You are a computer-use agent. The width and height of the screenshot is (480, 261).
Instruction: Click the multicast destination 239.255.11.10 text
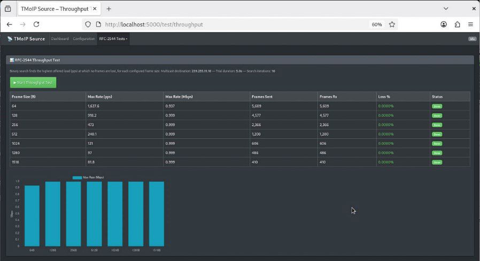pyautogui.click(x=201, y=71)
